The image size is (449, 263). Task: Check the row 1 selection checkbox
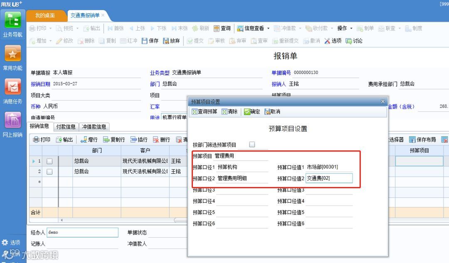(x=49, y=161)
